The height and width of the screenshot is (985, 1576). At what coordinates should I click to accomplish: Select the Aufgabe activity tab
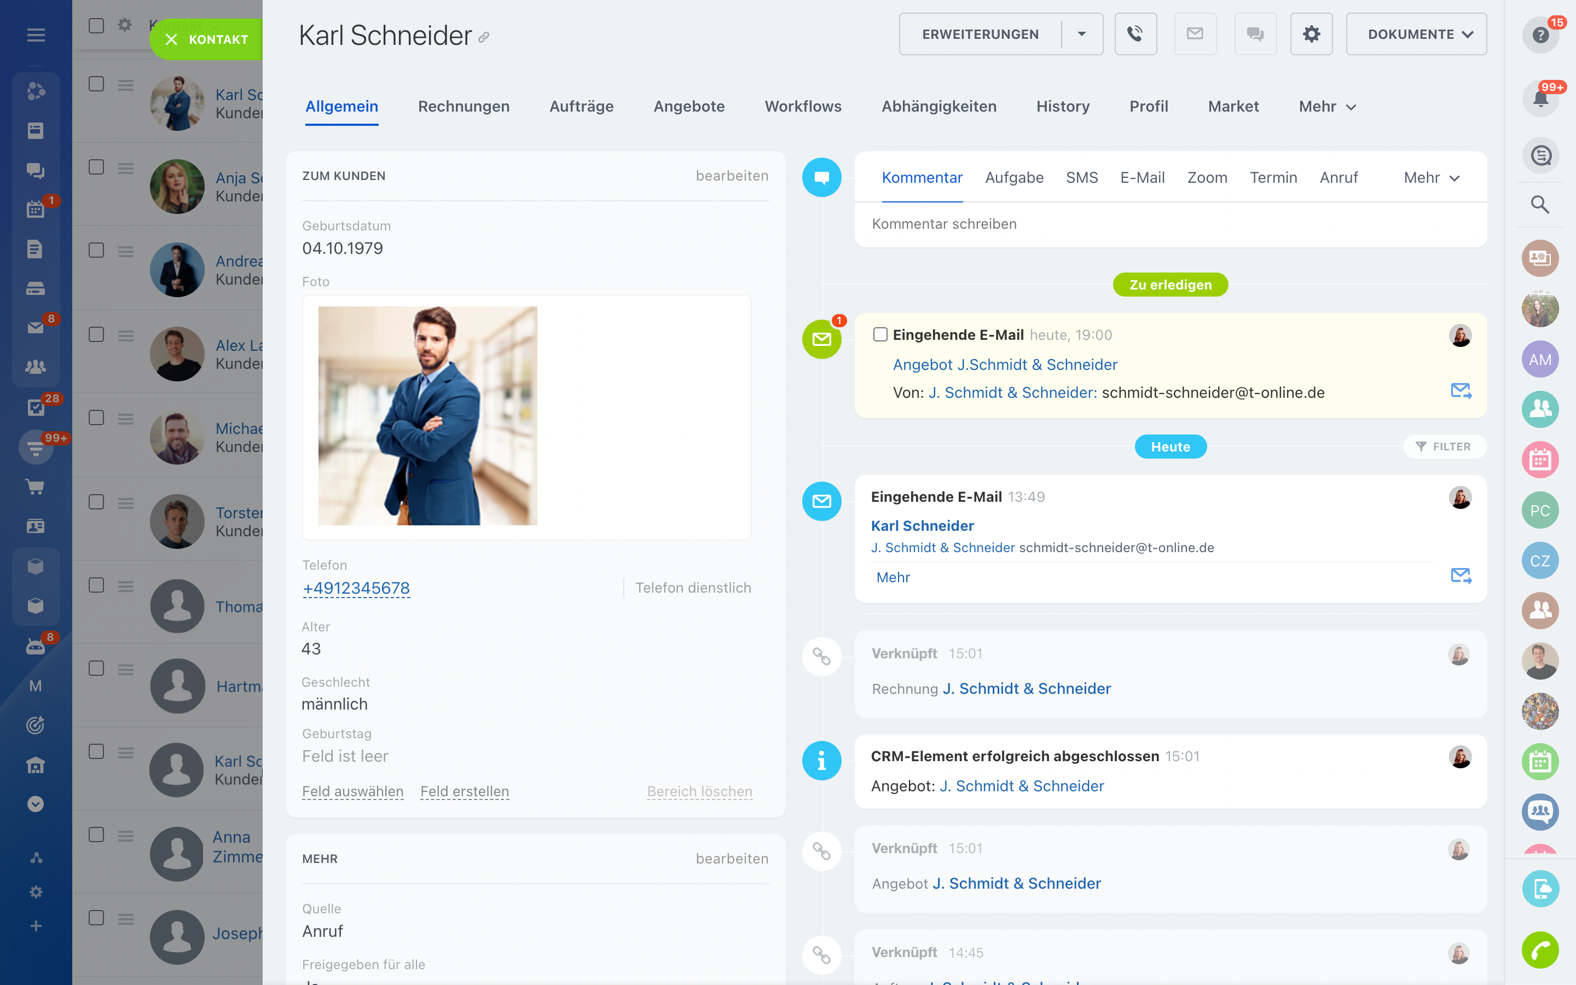pos(1014,178)
